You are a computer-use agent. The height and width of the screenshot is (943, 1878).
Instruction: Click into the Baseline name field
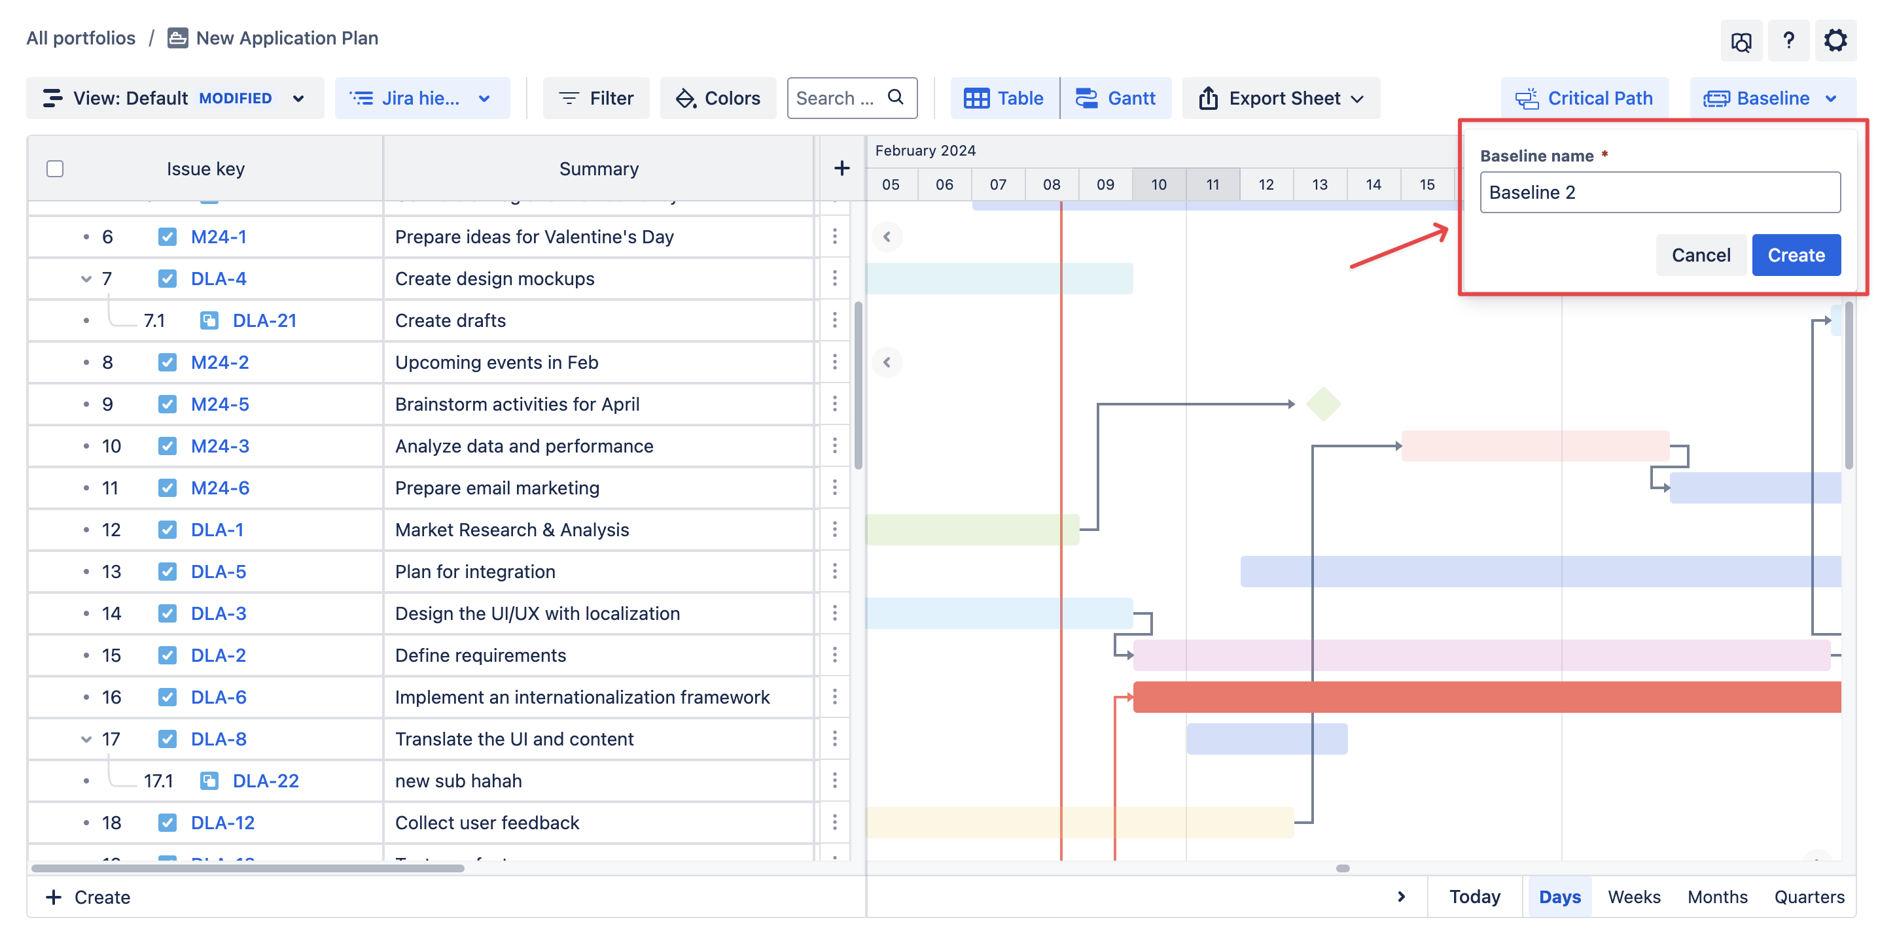[x=1659, y=192]
